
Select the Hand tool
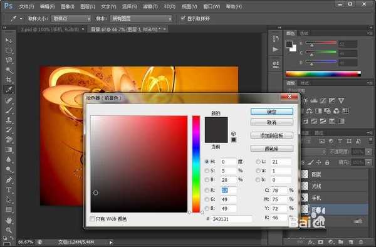[x=9, y=220]
